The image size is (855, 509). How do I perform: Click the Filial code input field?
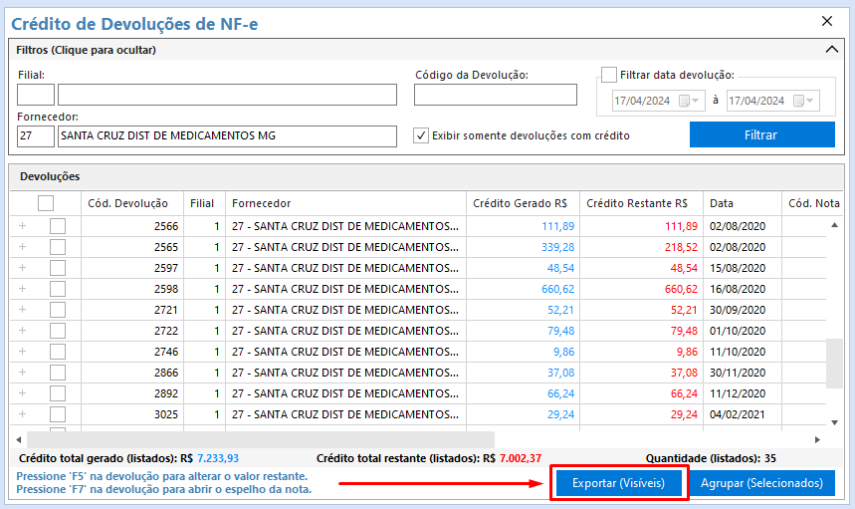tap(36, 95)
